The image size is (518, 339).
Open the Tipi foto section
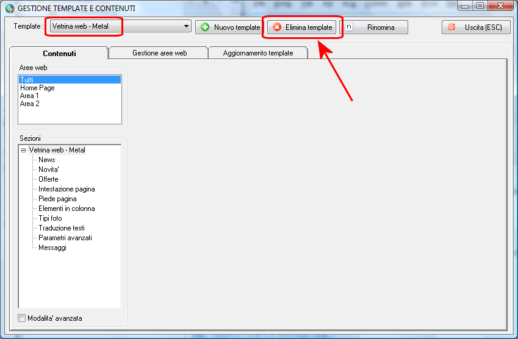click(50, 218)
